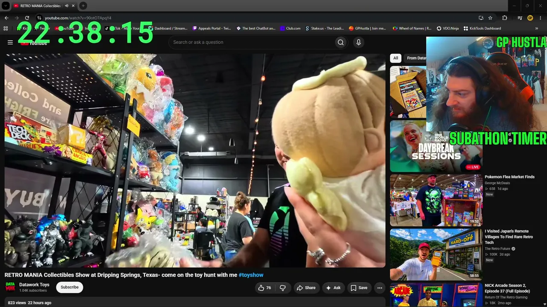Dislike the video with thumbs down
Viewport: 547px width, 307px height.
click(282, 288)
